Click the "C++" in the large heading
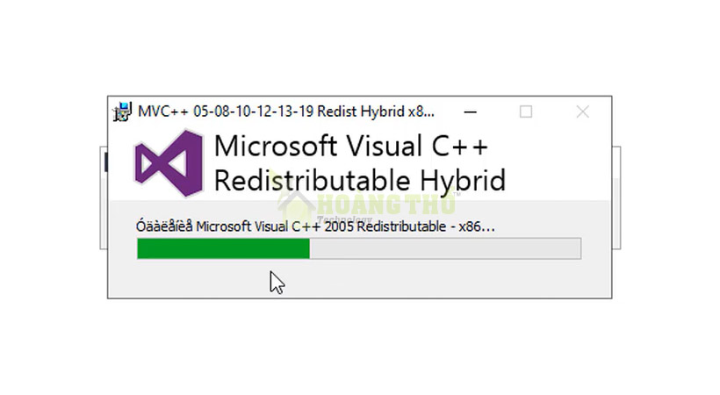 (459, 147)
